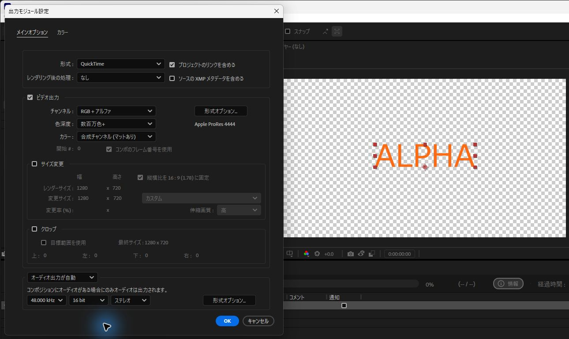
Task: Toggle コンポのフレーム番号を使用 checkbox
Action: (109, 149)
